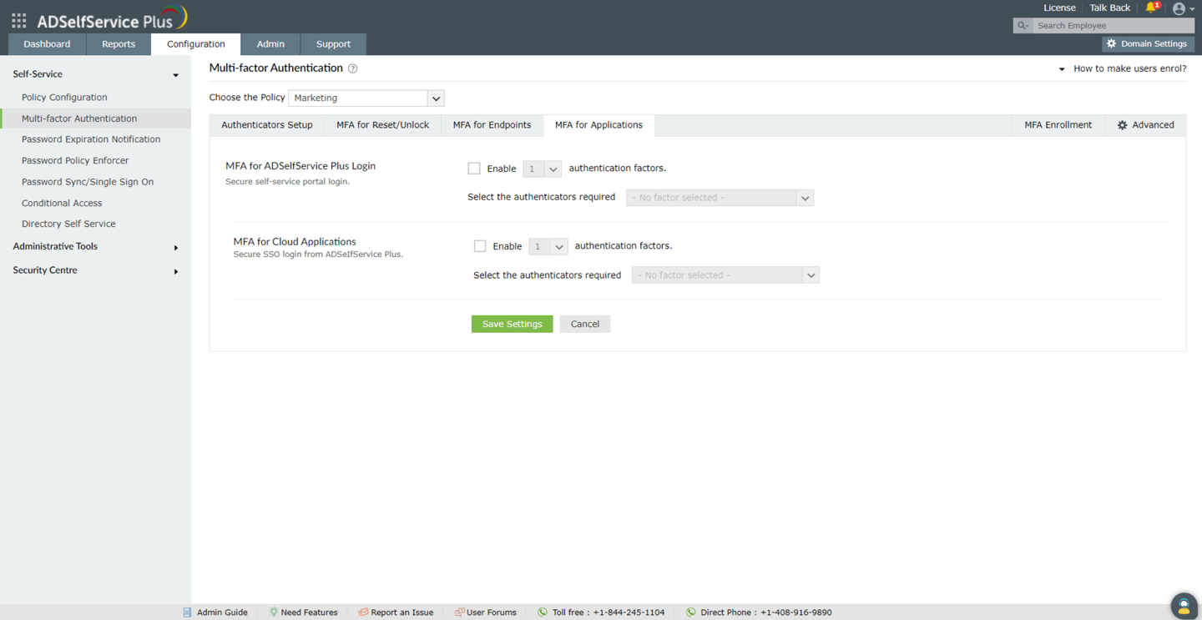This screenshot has width=1202, height=620.
Task: Click the search magnifier icon
Action: click(1023, 26)
